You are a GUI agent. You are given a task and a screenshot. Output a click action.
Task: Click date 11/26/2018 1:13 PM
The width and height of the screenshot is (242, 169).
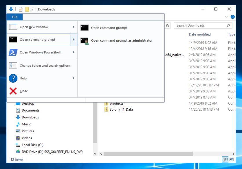click(204, 109)
